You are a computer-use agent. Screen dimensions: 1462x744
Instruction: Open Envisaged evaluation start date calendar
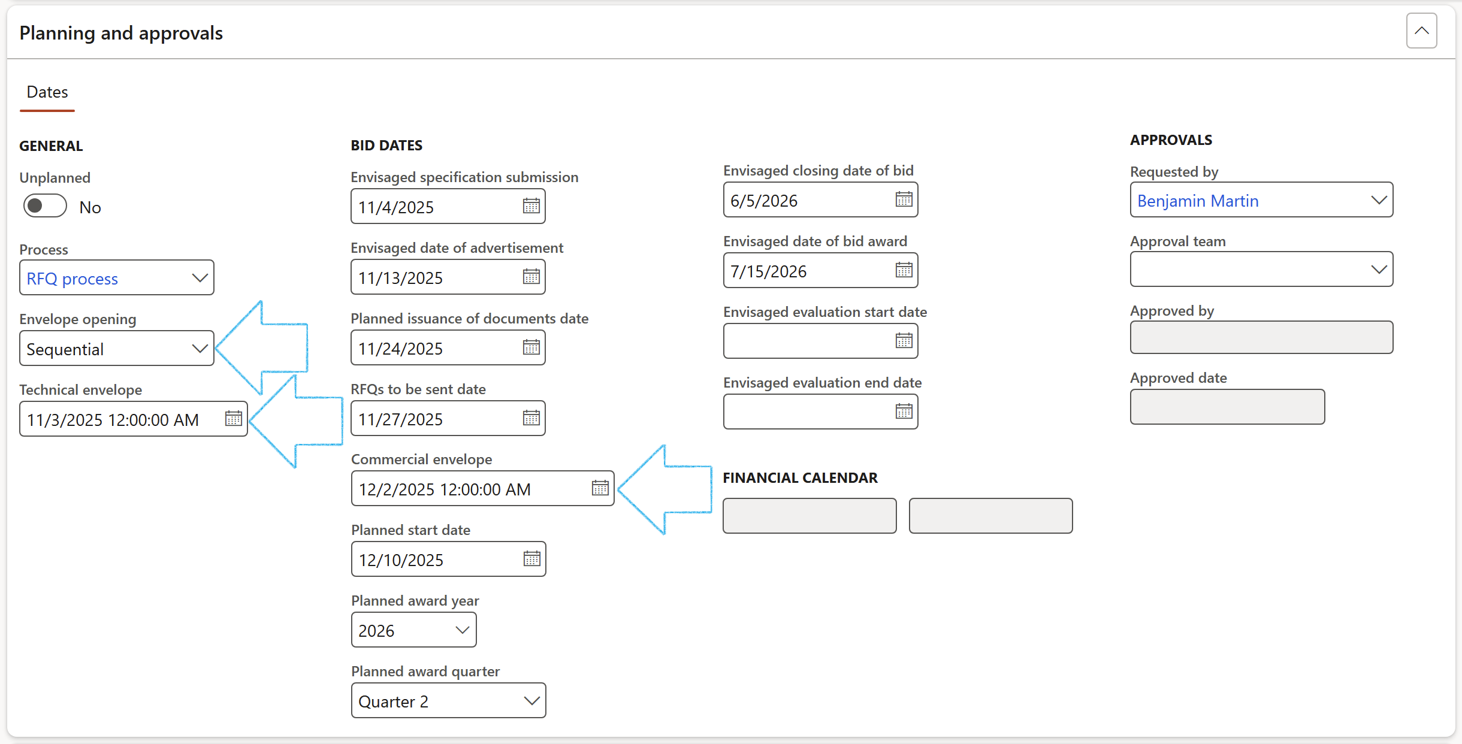coord(904,341)
